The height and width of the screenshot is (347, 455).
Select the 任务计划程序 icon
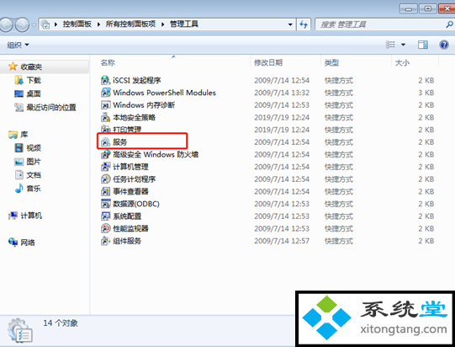pos(105,179)
